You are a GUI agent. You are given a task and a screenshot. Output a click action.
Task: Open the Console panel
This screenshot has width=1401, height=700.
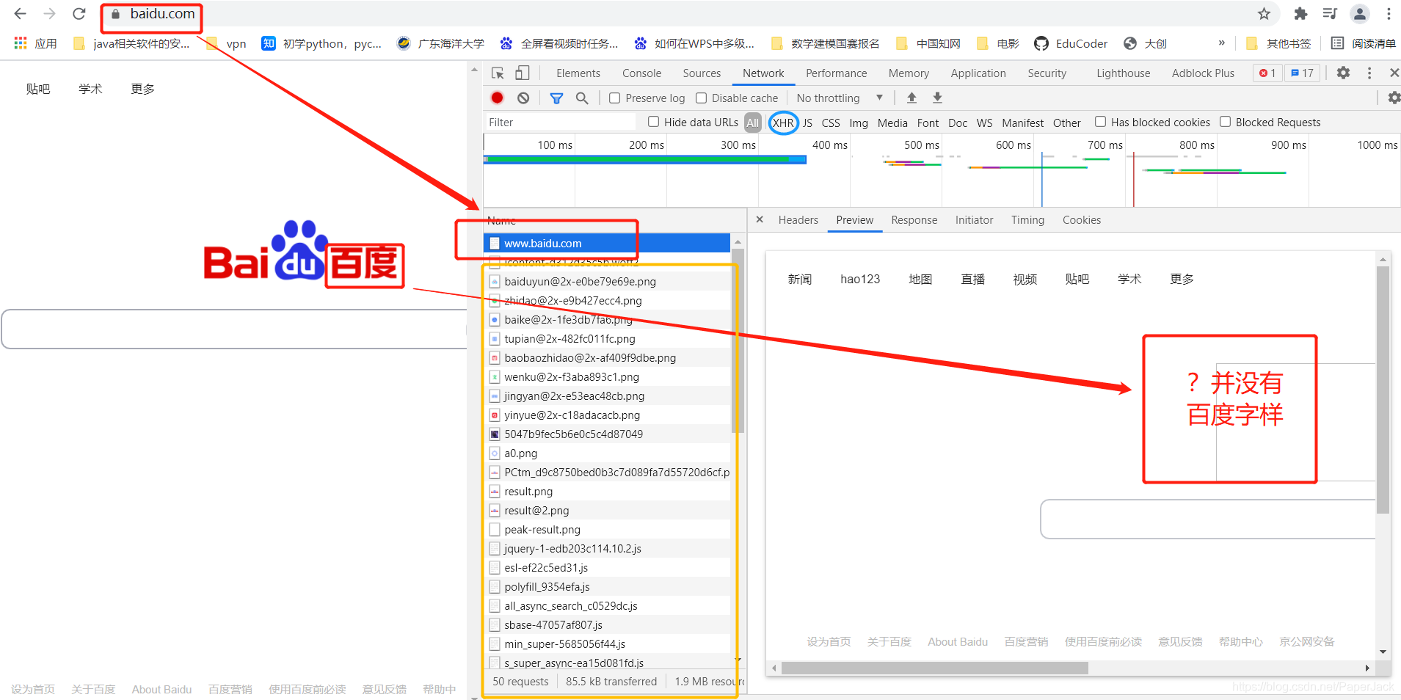(x=641, y=73)
